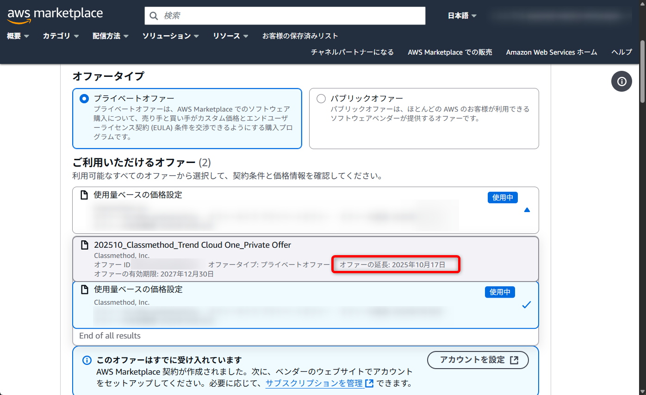
Task: Click into the 検索 search field
Action: click(285, 16)
